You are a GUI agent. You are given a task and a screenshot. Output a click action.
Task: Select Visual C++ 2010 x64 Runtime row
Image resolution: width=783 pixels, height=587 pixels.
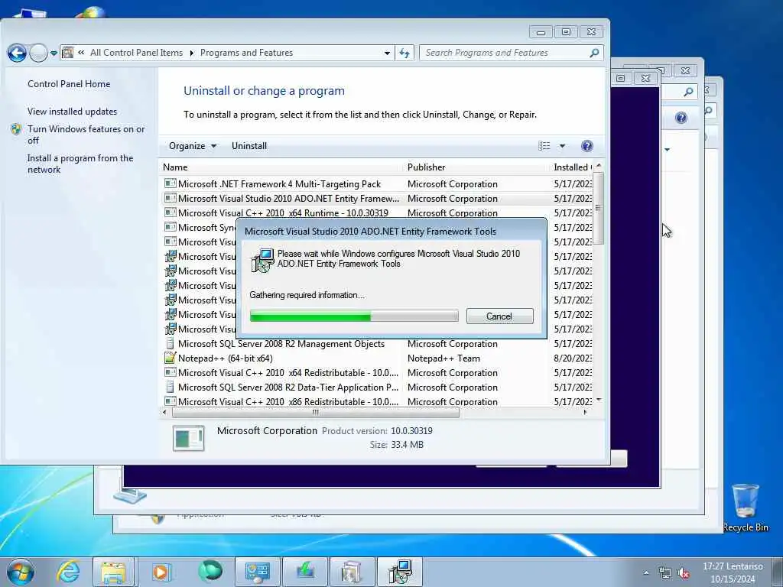tap(377, 212)
